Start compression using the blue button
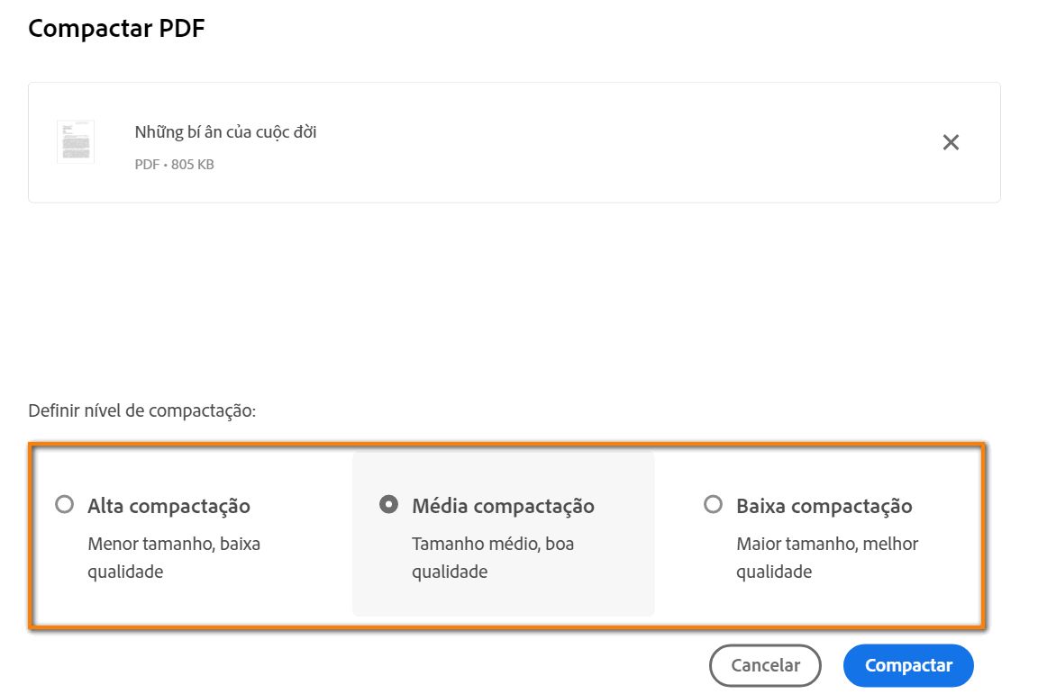 (x=907, y=665)
